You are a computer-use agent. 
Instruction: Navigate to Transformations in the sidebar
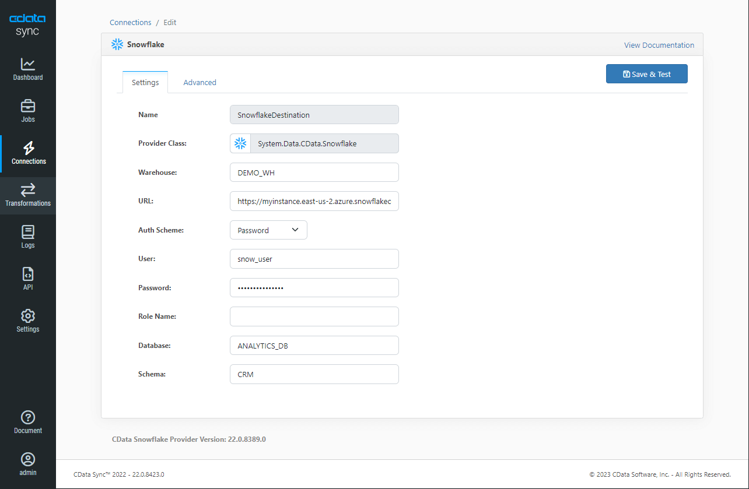click(x=27, y=195)
